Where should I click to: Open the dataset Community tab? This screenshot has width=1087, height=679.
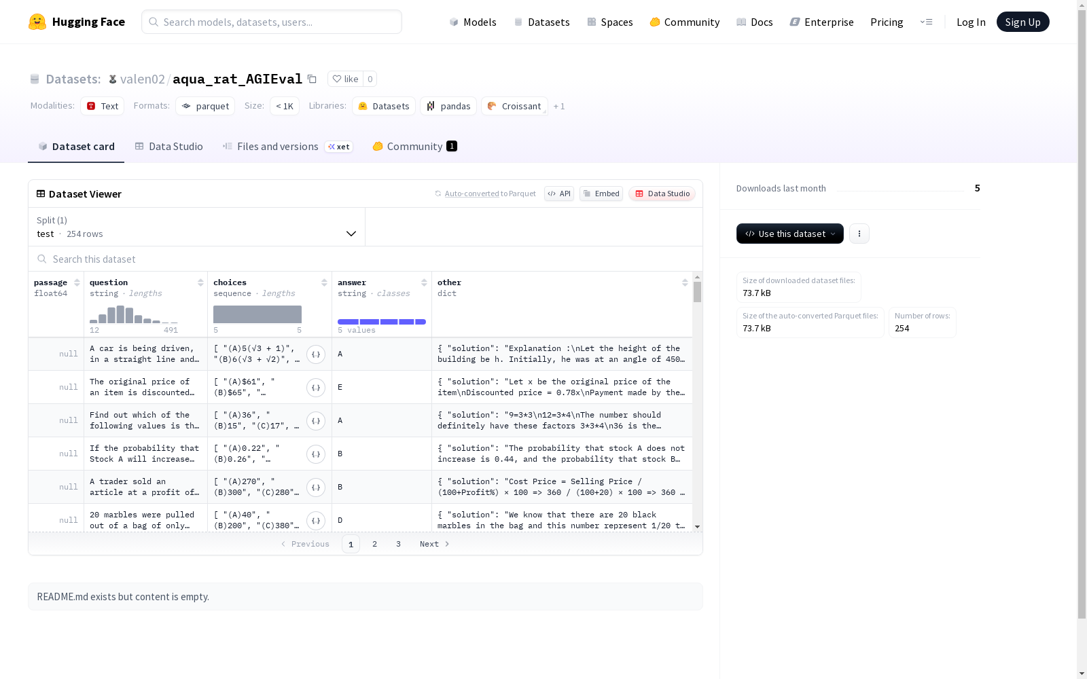(x=414, y=147)
